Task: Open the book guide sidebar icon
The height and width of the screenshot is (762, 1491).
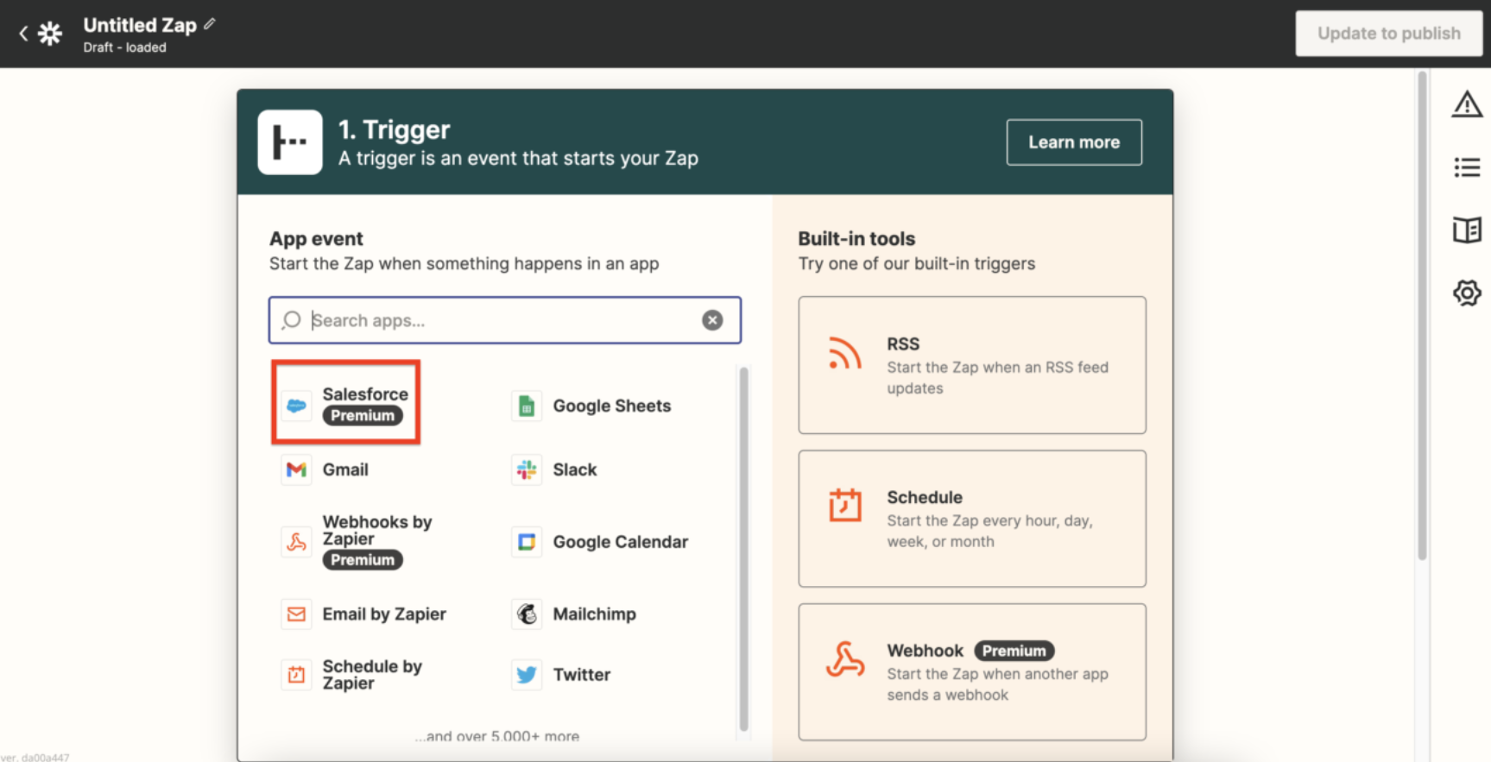Action: pos(1467,230)
